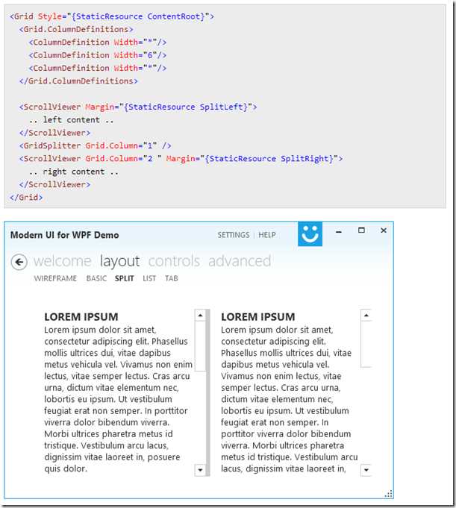Click right pane scrollbar up arrow
The width and height of the screenshot is (456, 508).
[366, 316]
